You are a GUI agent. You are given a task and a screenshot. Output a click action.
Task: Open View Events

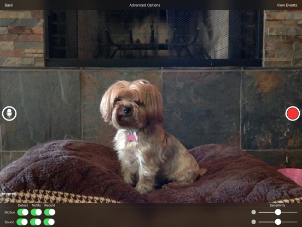pyautogui.click(x=287, y=5)
